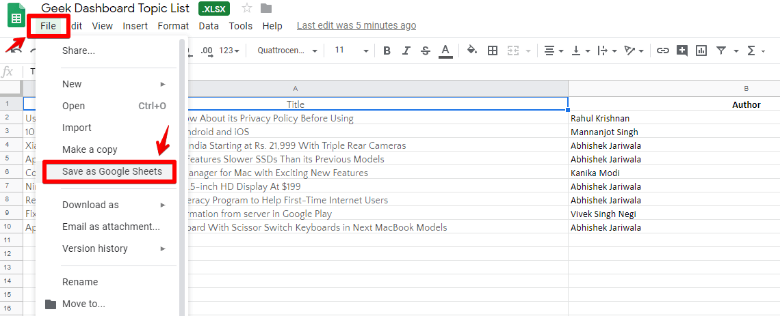Screen dimensions: 780x316
Task: Click the text rotation icon
Action: [629, 51]
